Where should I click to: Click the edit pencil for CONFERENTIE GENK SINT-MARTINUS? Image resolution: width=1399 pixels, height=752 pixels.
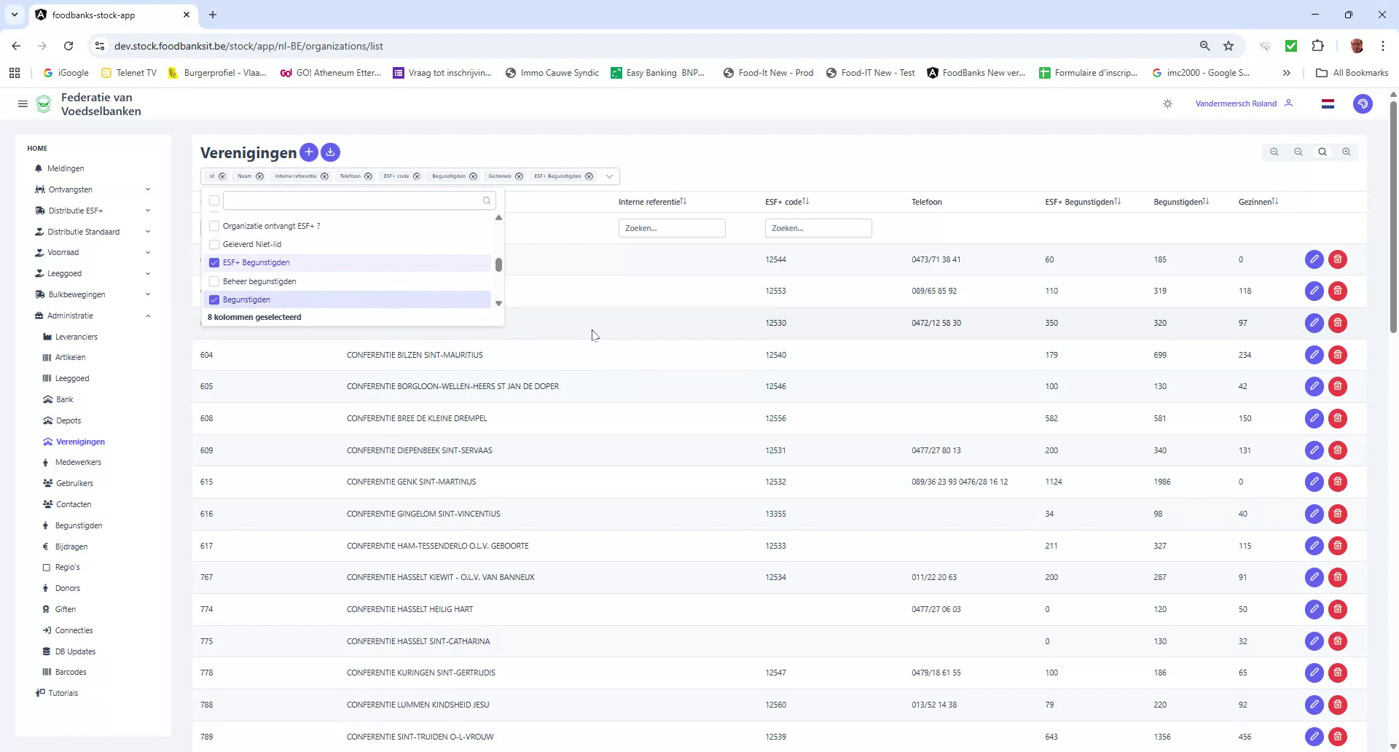point(1314,482)
